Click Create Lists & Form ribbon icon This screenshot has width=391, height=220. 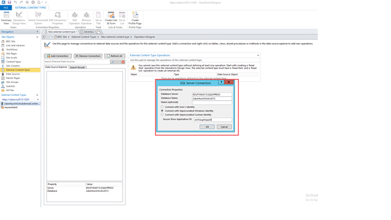(x=111, y=18)
